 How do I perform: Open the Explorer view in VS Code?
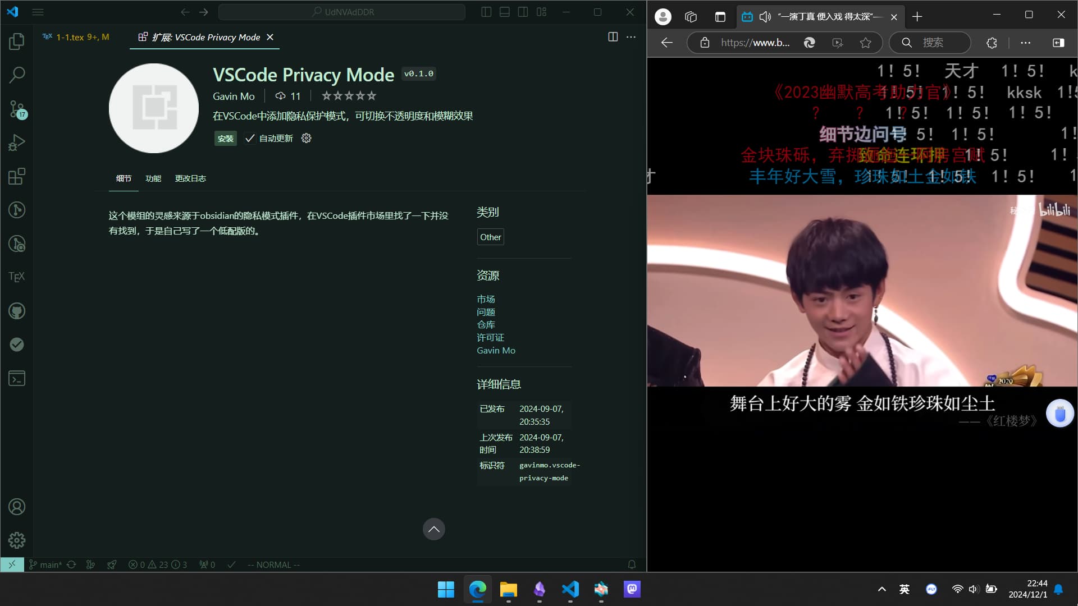click(17, 41)
